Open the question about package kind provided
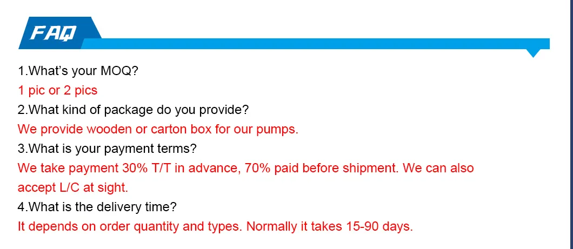The height and width of the screenshot is (249, 573). 133,110
